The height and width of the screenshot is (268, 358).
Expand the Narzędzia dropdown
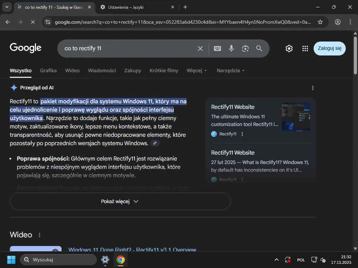click(x=231, y=70)
